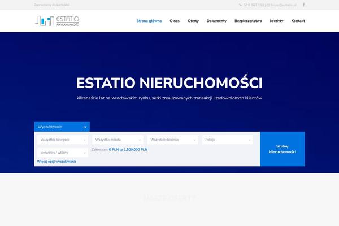Open the Facebook icon in top bar
Image resolution: width=339 pixels, height=226 pixels.
[x=303, y=5]
